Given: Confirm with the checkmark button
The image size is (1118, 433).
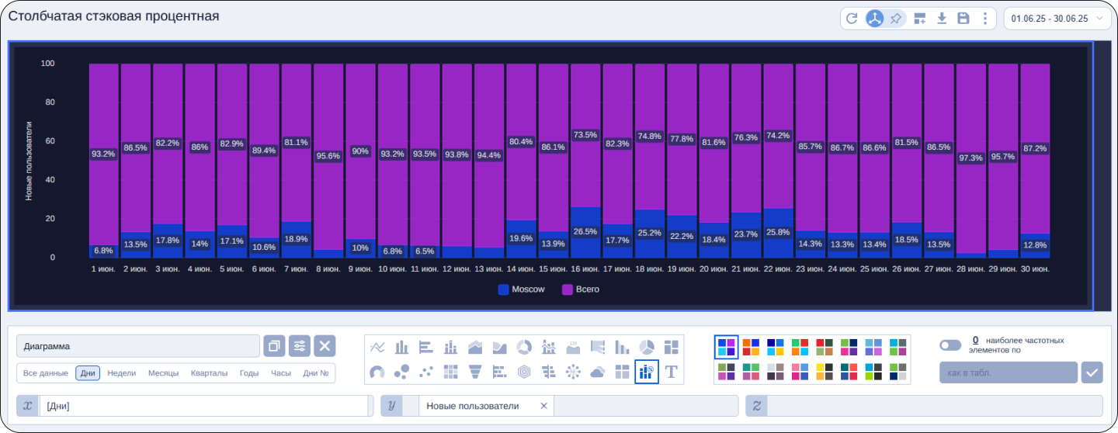Looking at the screenshot, I should (x=1092, y=372).
